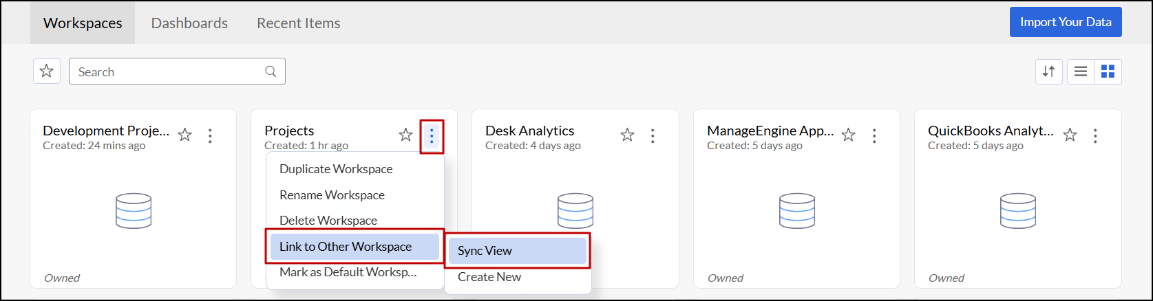The height and width of the screenshot is (301, 1153).
Task: Focus the workspace Search field
Action: (177, 71)
